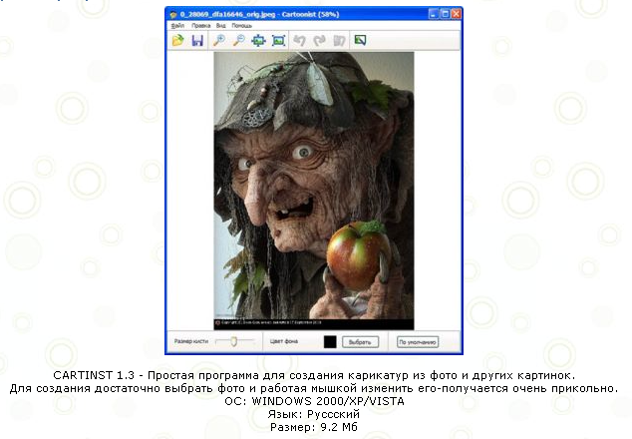Click the actual-size framed picture icon
This screenshot has height=439, width=632.
point(278,40)
